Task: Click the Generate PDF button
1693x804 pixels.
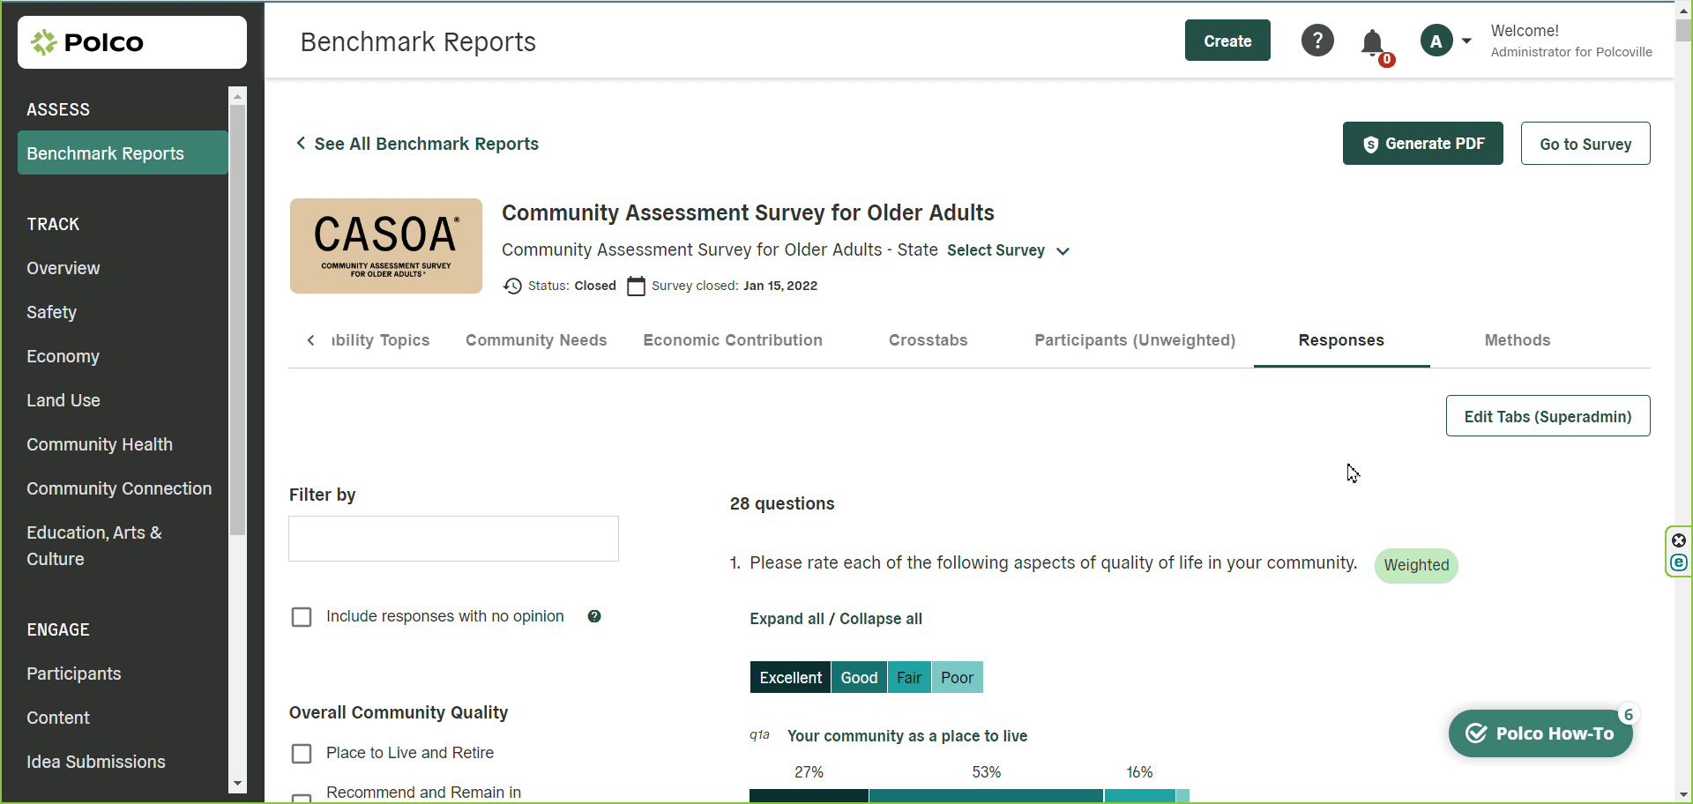Action: pos(1422,144)
